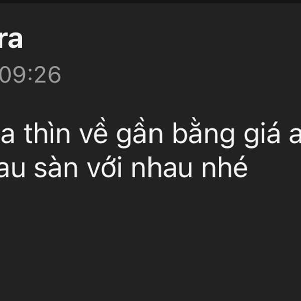
Task: Click the word "nhau" before "nhé"
Action: pos(162,168)
